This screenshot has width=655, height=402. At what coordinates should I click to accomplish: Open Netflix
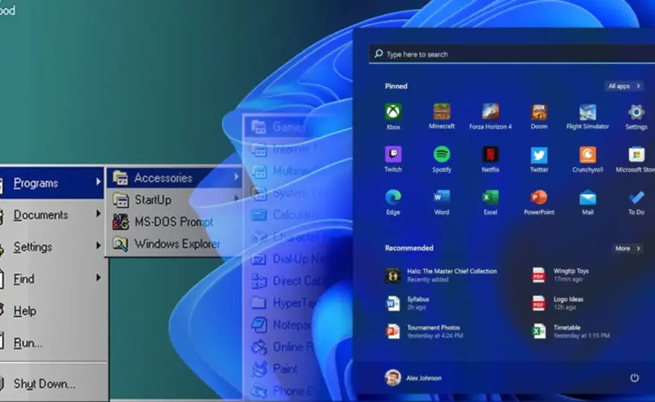click(x=491, y=159)
